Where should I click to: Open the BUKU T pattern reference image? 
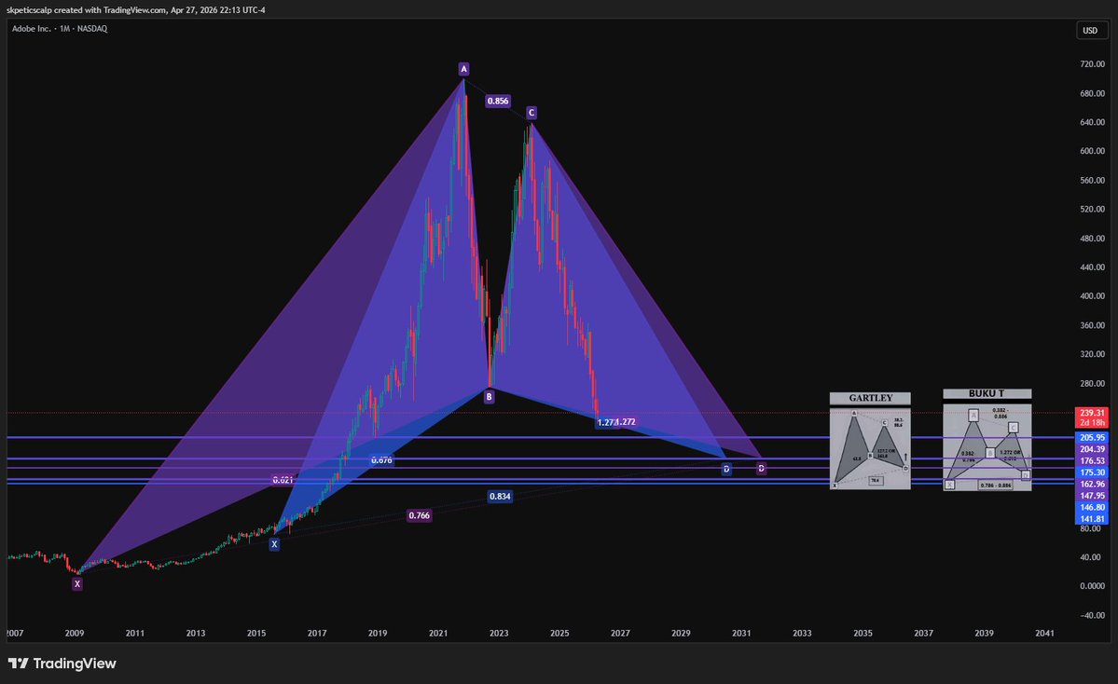[x=987, y=446]
